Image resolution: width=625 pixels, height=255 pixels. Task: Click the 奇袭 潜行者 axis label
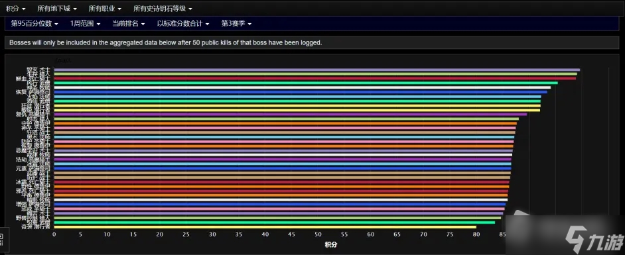(35, 227)
